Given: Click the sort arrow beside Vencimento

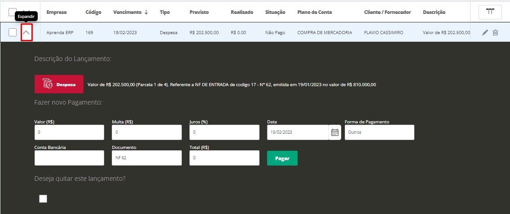Looking at the screenshot, I should (146, 12).
